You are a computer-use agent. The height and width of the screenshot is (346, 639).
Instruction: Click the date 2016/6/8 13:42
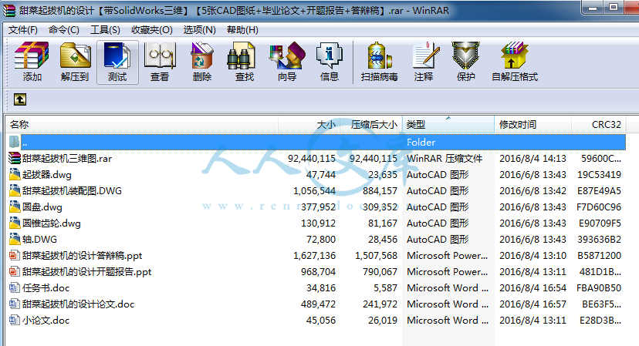[x=532, y=191]
